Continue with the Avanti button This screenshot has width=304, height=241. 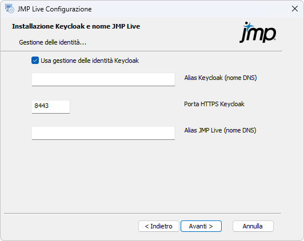[201, 226]
